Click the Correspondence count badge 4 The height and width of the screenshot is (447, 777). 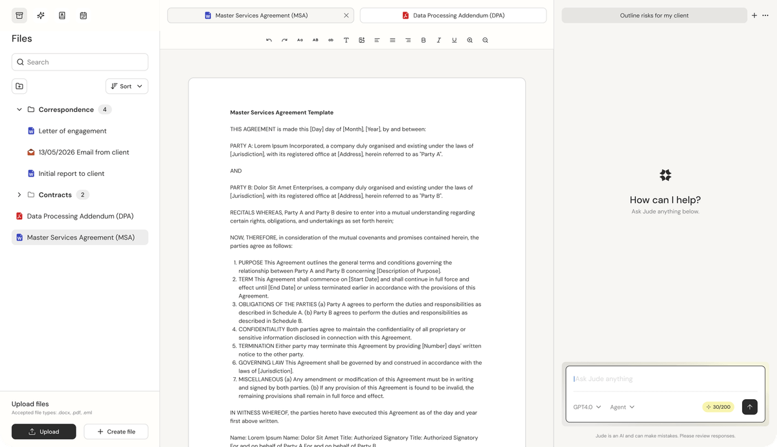pos(105,110)
